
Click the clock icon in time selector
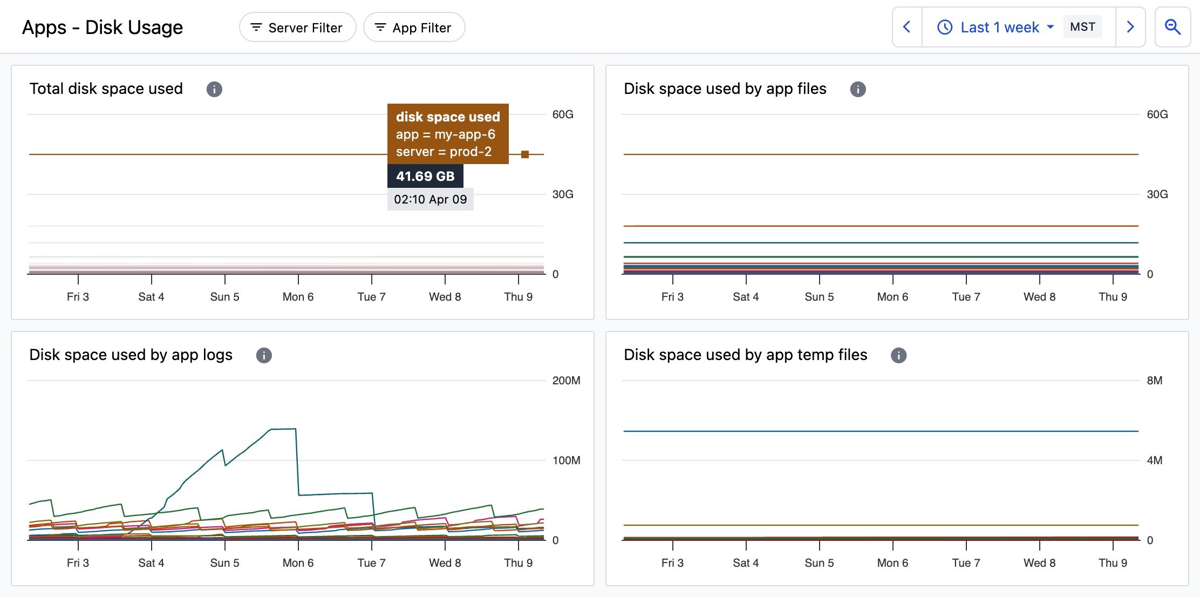pyautogui.click(x=944, y=27)
